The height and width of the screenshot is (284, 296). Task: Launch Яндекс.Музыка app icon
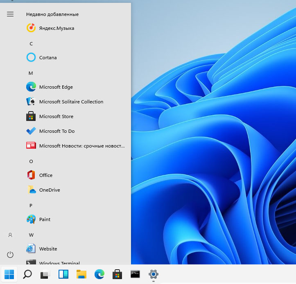point(31,28)
